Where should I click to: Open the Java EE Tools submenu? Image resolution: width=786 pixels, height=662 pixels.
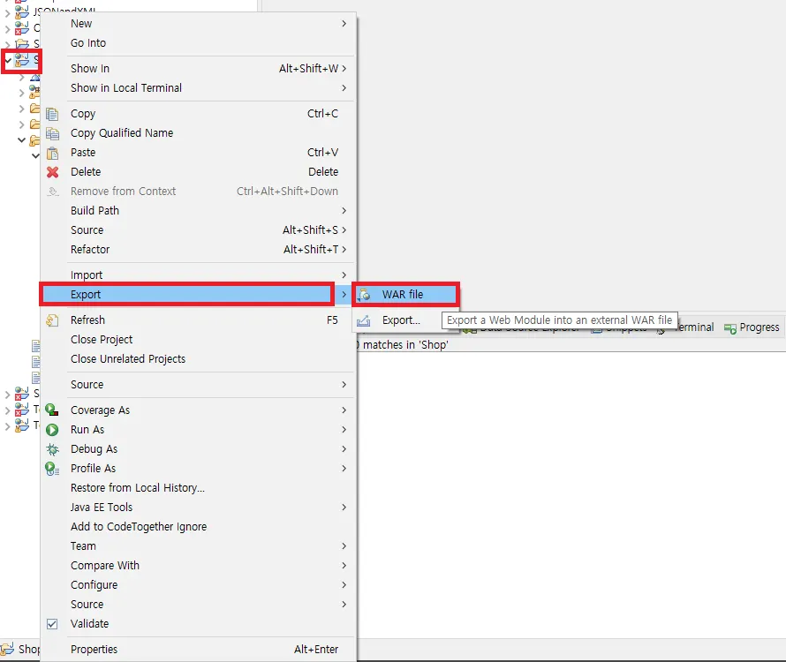click(x=198, y=508)
